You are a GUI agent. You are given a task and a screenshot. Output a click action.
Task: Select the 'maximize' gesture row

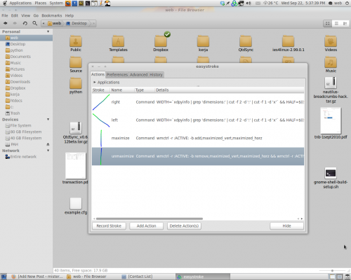click(x=198, y=138)
